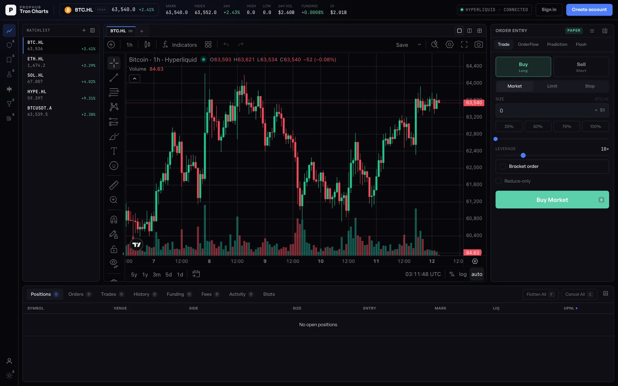
Task: Open candlestick chart style menu
Action: pyautogui.click(x=147, y=45)
